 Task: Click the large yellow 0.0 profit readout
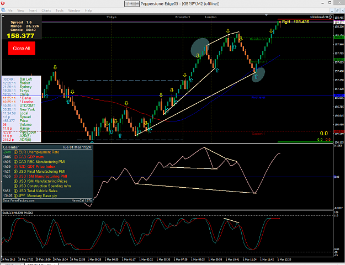tap(323, 134)
